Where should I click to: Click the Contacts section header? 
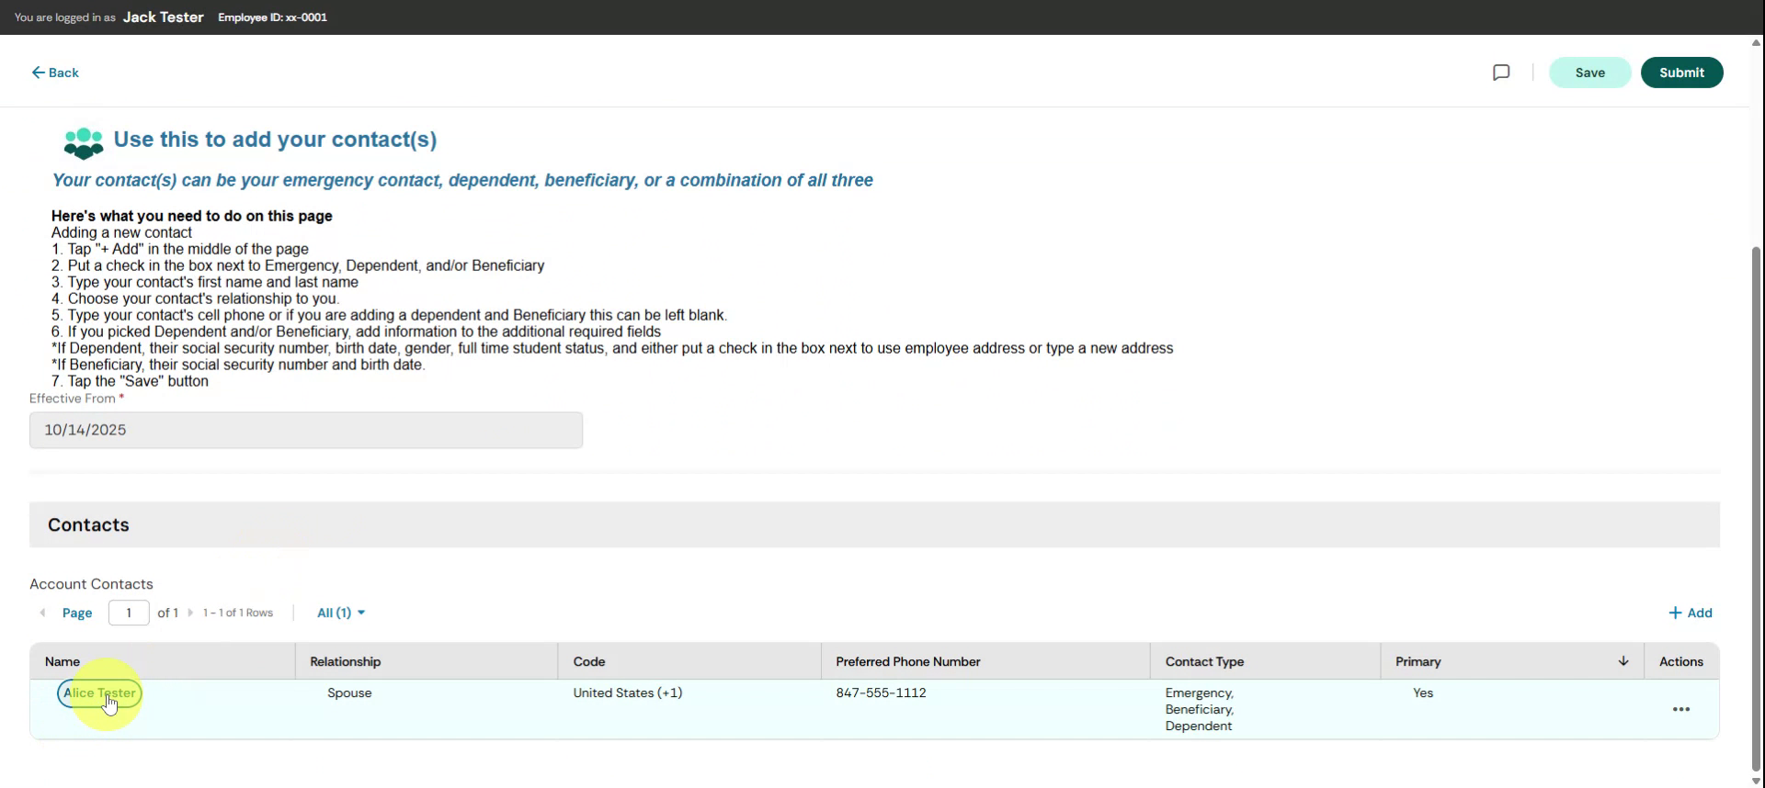tap(874, 524)
